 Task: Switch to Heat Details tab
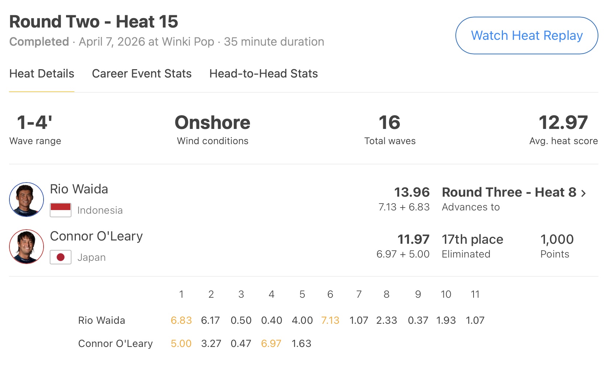42,74
